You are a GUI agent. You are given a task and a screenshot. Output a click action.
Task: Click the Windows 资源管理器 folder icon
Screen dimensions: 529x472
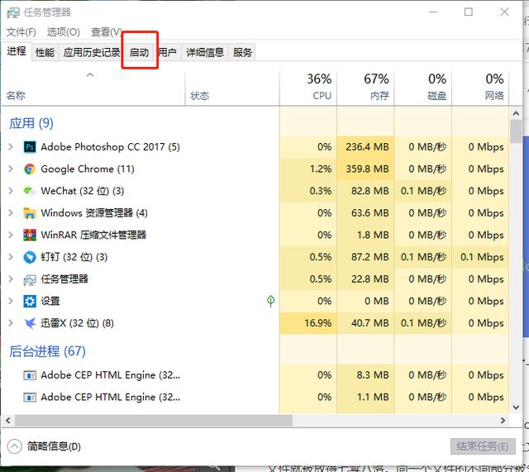(30, 213)
